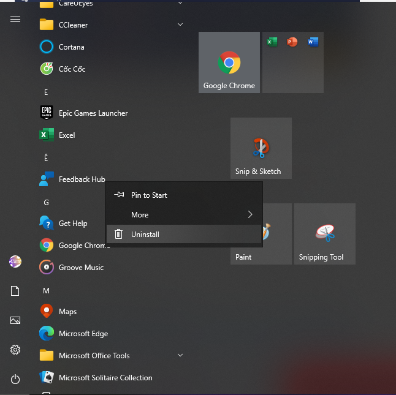Open PowerPoint from the Office tile group

coord(292,42)
